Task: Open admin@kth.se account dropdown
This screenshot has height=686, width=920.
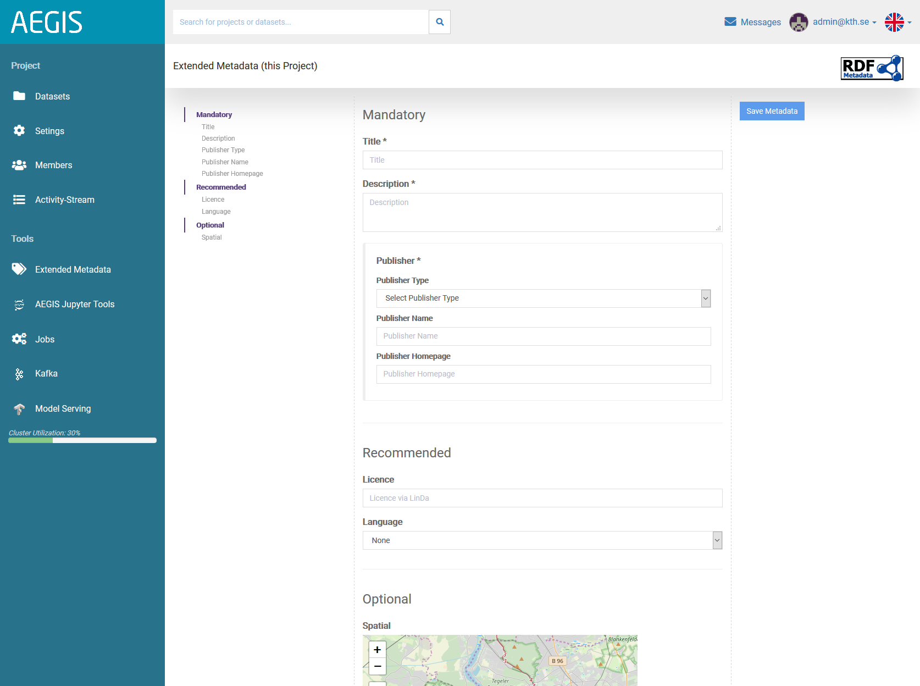Action: pos(844,22)
